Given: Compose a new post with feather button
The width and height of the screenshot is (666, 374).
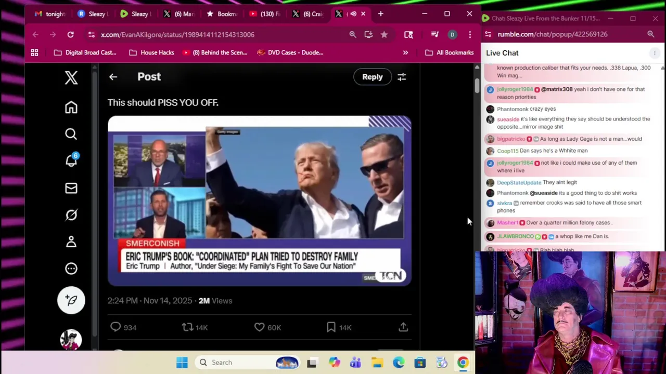Looking at the screenshot, I should (x=71, y=300).
